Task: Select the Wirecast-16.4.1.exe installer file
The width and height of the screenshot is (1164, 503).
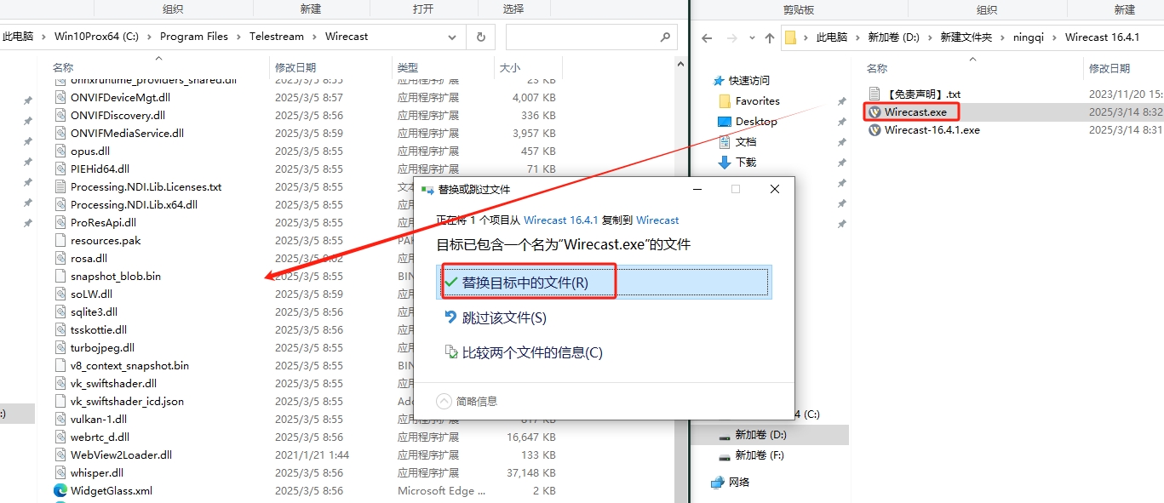Action: pyautogui.click(x=932, y=130)
